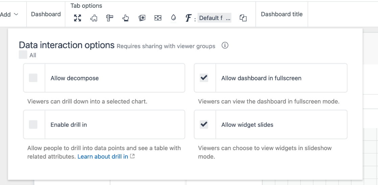Viewport: 378px width, 185px height.
Task: Click the puzzle piece icon in Tab options
Action: (x=94, y=18)
